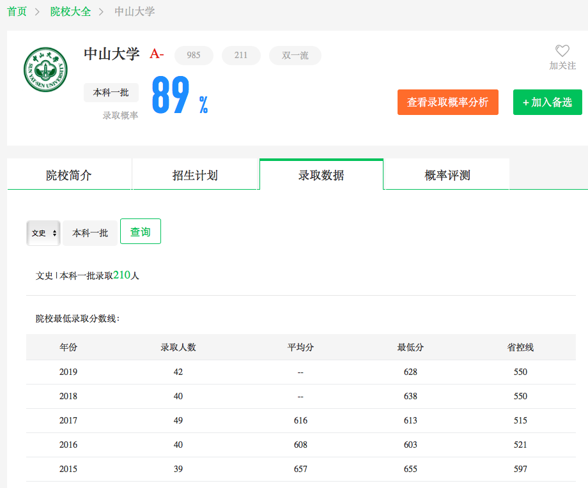Switch to the 院校简介 tab
Screen dimensions: 588x488
69,175
